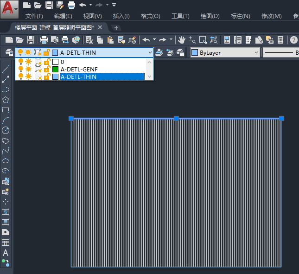Screen dimensions: 299x274
Task: Select the Ellipse tool
Action: [6, 161]
